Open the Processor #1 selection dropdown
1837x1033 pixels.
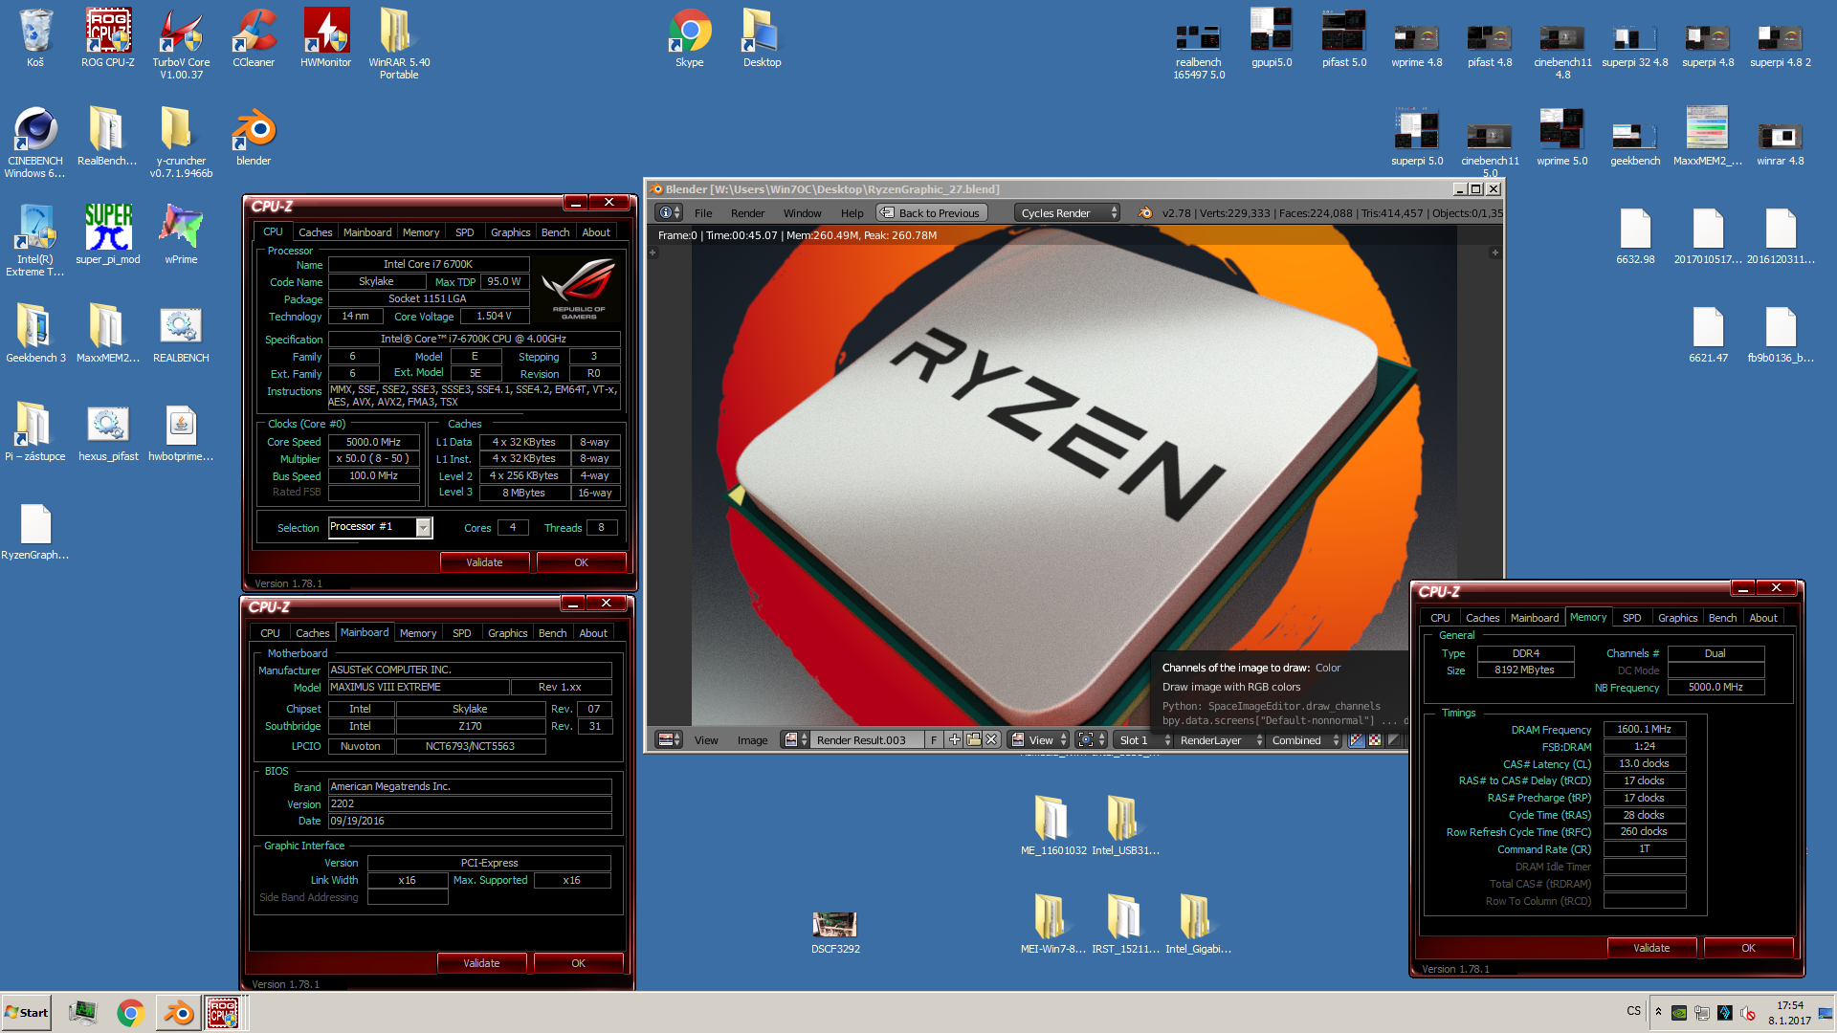tap(423, 527)
